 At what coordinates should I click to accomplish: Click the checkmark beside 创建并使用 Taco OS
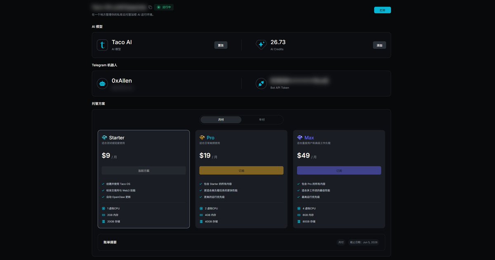coord(103,184)
